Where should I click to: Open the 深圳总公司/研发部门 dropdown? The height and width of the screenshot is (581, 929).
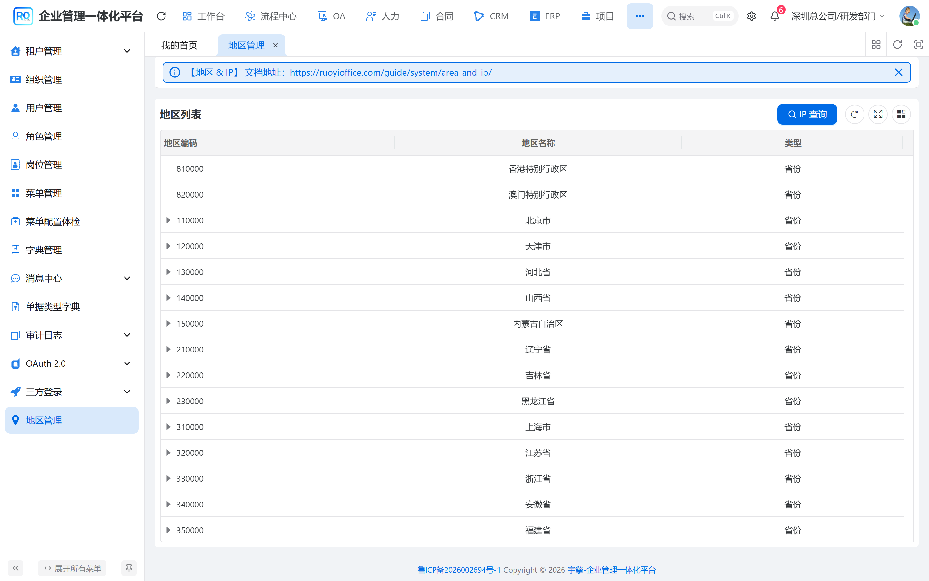point(837,16)
